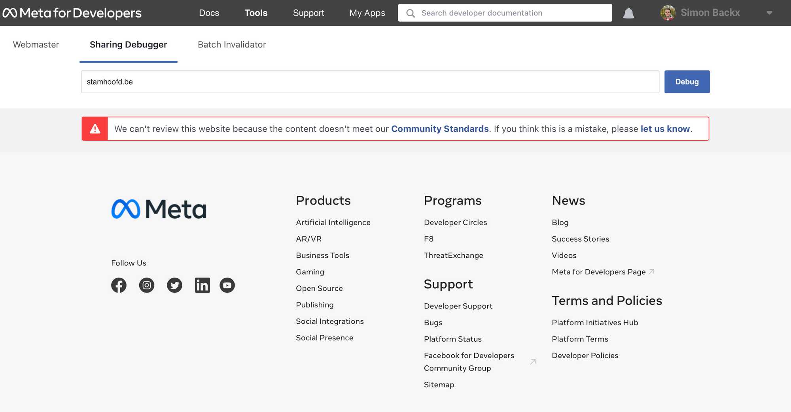
Task: Click external arrow beside Community Group link
Action: pyautogui.click(x=533, y=361)
